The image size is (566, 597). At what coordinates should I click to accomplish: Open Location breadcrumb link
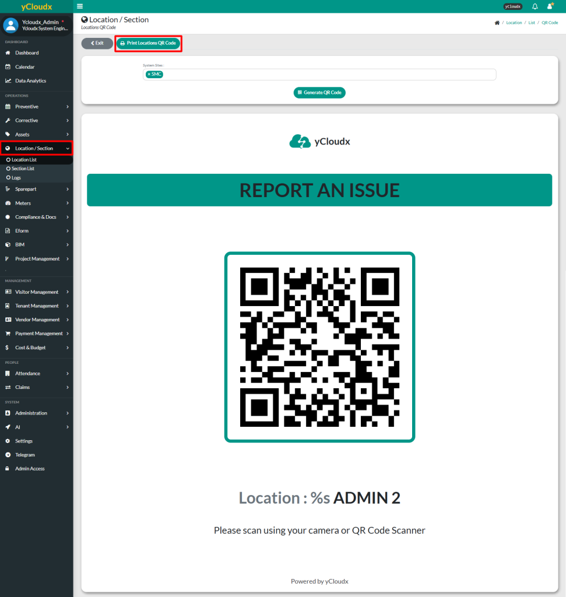514,23
